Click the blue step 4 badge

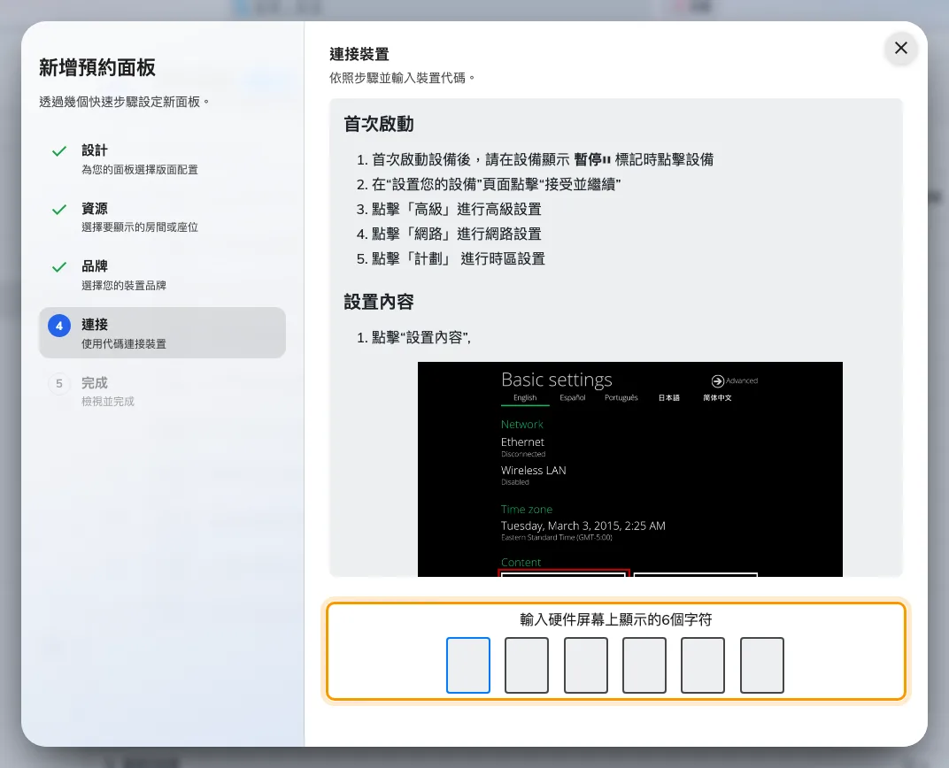pos(59,326)
